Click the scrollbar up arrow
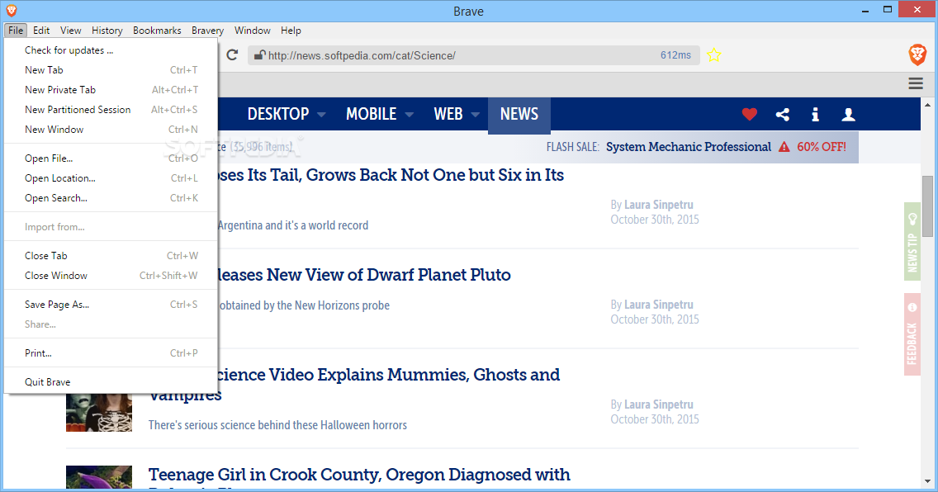This screenshot has width=938, height=492. point(928,104)
